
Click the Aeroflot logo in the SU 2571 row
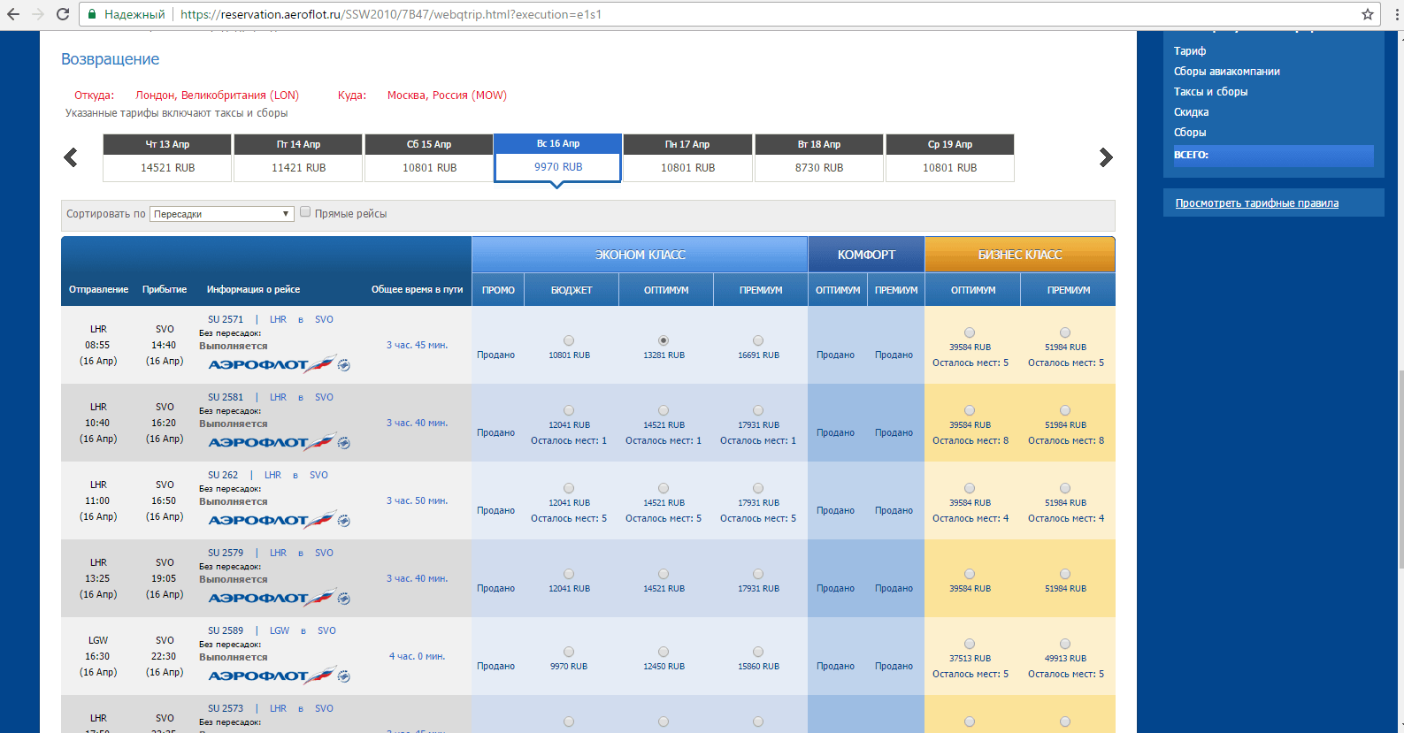tap(279, 363)
